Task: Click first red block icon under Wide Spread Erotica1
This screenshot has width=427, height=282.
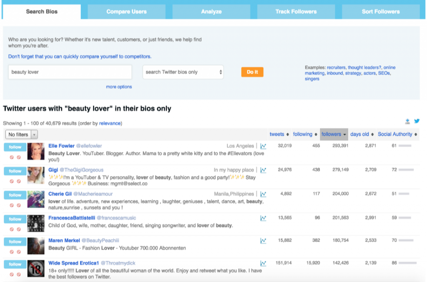Action: [12, 274]
